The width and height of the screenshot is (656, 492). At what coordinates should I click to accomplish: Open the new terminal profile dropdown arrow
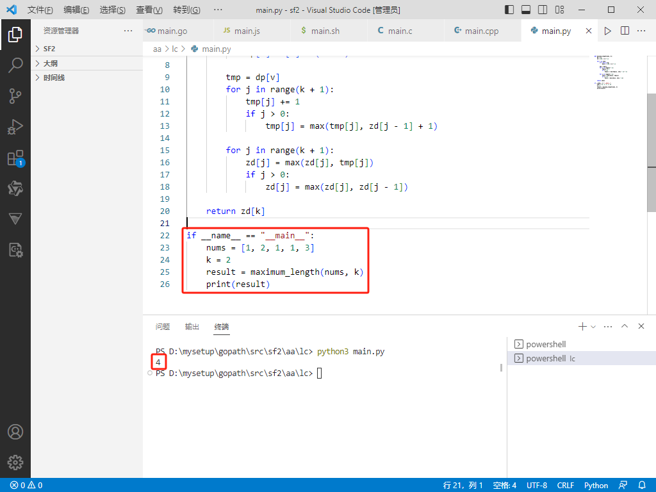593,327
